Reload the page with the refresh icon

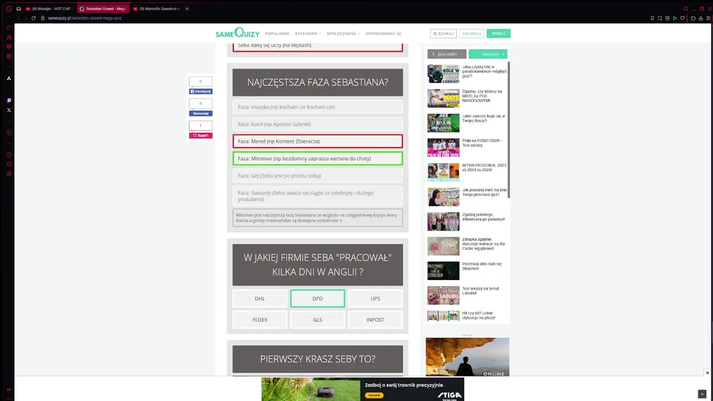pyautogui.click(x=33, y=18)
